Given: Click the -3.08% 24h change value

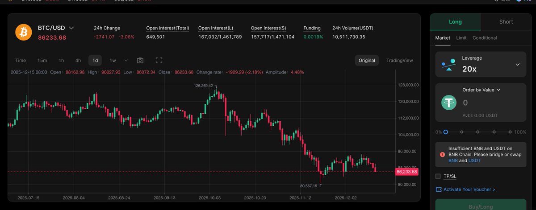Looking at the screenshot, I should click(x=126, y=37).
